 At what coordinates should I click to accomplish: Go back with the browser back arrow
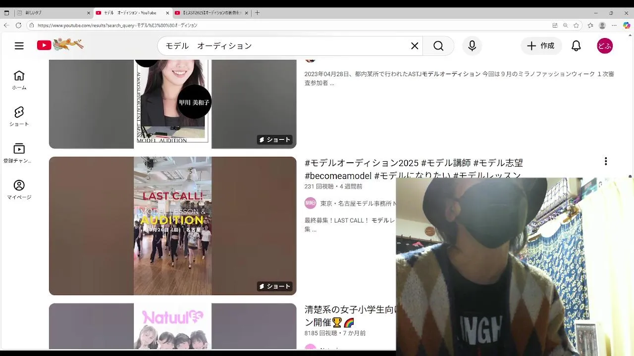[x=6, y=25]
